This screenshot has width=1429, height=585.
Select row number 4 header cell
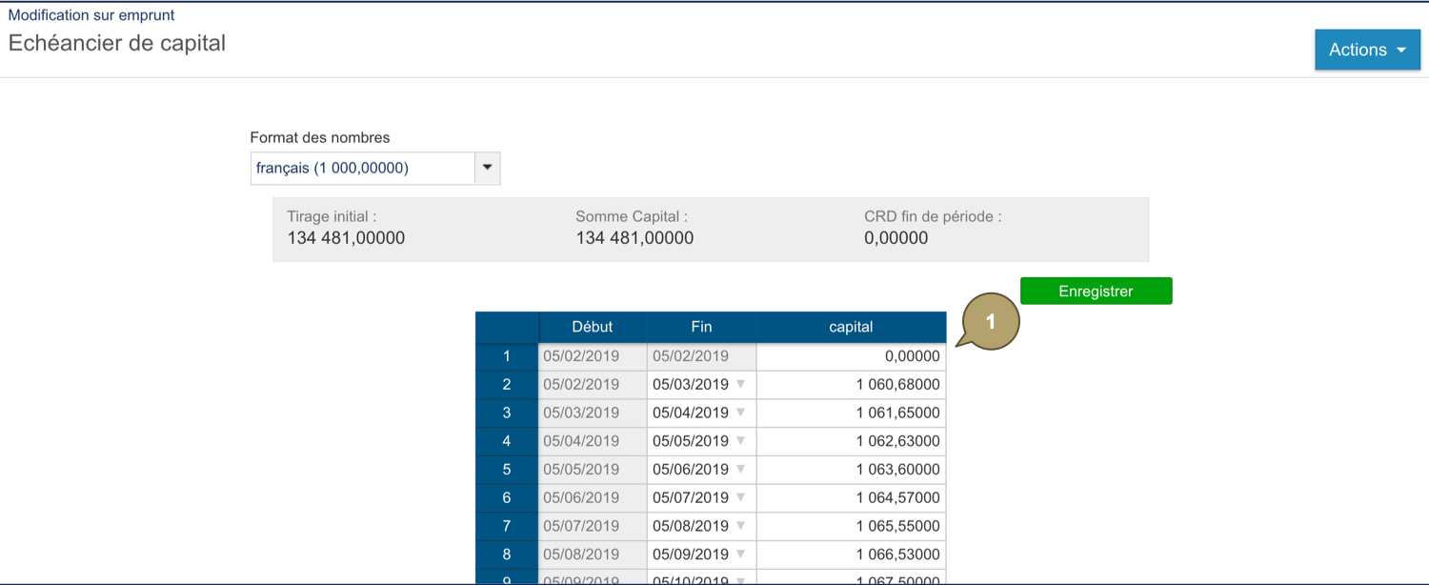[x=506, y=441]
